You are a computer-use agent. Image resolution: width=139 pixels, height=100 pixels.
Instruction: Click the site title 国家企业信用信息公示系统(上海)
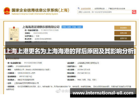pyautogui.click(x=40, y=10)
